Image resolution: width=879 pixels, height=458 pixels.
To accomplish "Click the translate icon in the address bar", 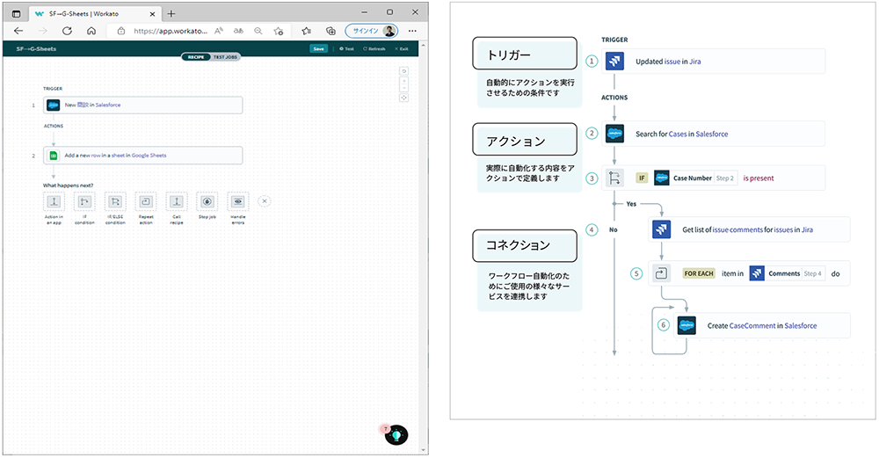I will 239,31.
